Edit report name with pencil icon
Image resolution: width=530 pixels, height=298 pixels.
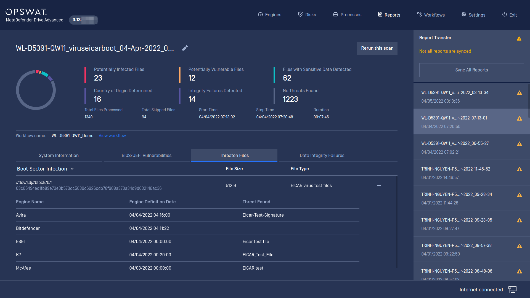point(185,48)
